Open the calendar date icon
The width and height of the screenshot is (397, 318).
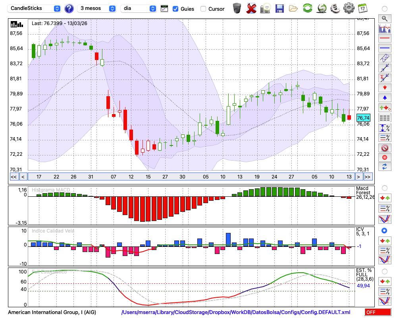[x=362, y=8]
